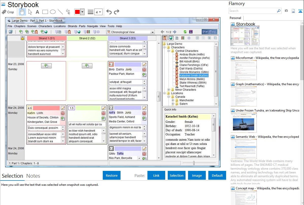Toggle the characters filter in tree panel

[x=165, y=38]
